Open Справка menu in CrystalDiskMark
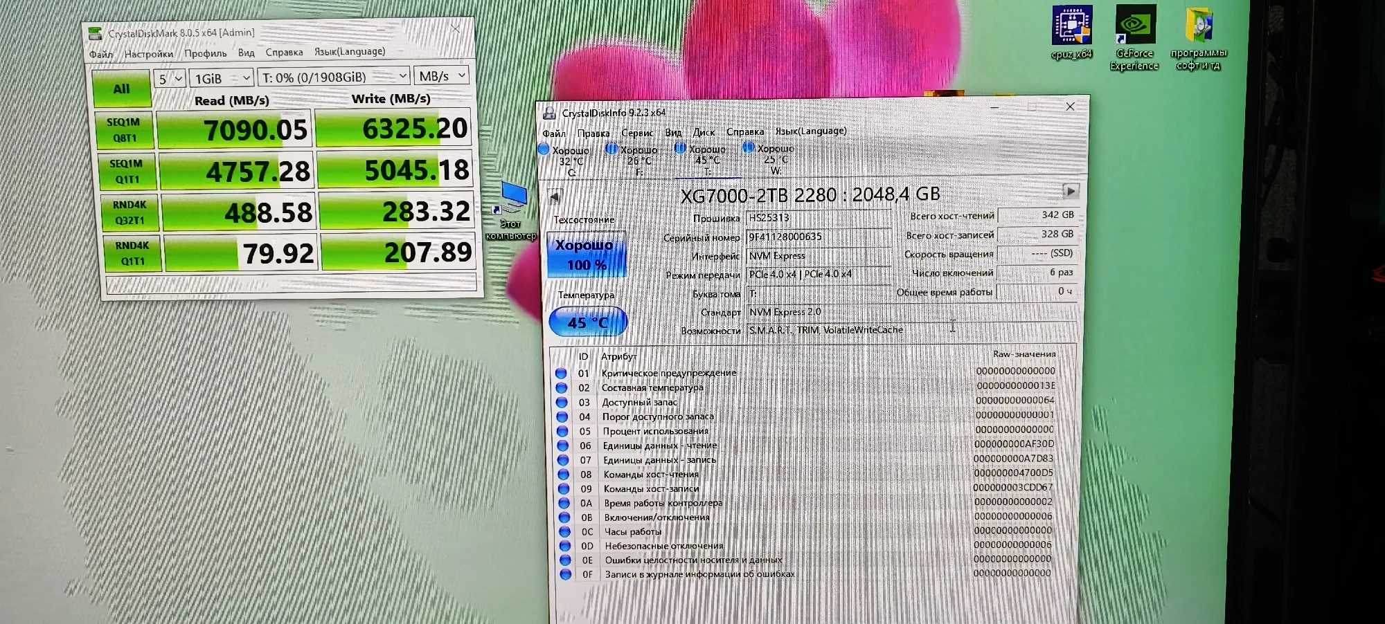The width and height of the screenshot is (1385, 624). [284, 53]
